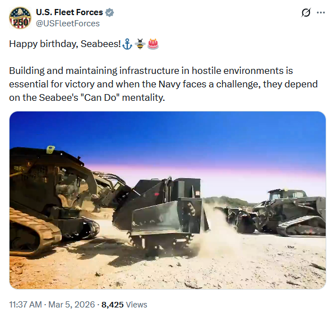Open the 8,425 Views count
The height and width of the screenshot is (317, 333).
[124, 305]
